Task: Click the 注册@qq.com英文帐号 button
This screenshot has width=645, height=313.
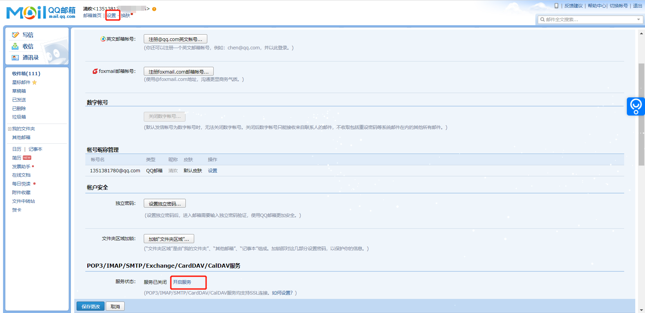Action: coord(175,39)
